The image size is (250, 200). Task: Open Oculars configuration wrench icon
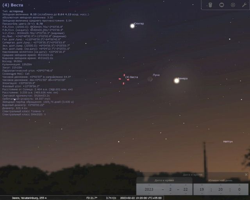pos(244,5)
